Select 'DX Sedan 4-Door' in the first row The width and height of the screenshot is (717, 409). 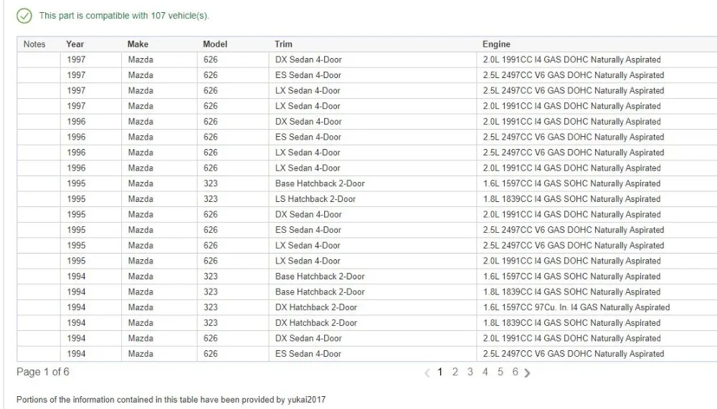pos(308,60)
